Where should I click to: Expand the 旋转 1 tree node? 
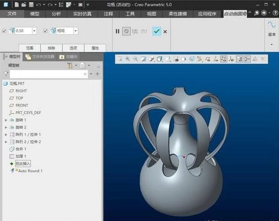point(6,120)
